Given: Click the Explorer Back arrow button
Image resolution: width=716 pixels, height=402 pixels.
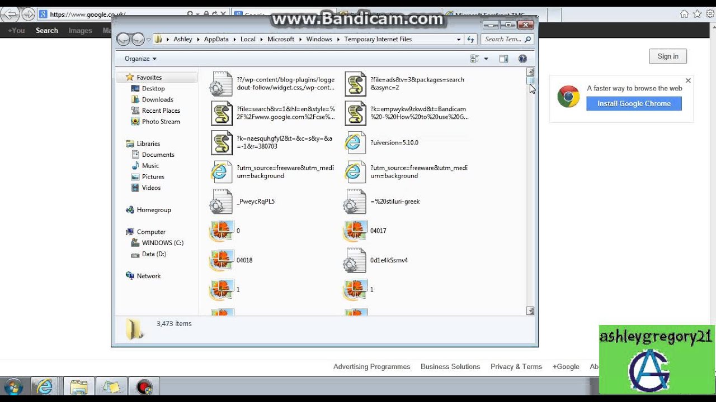Looking at the screenshot, I should coord(123,39).
